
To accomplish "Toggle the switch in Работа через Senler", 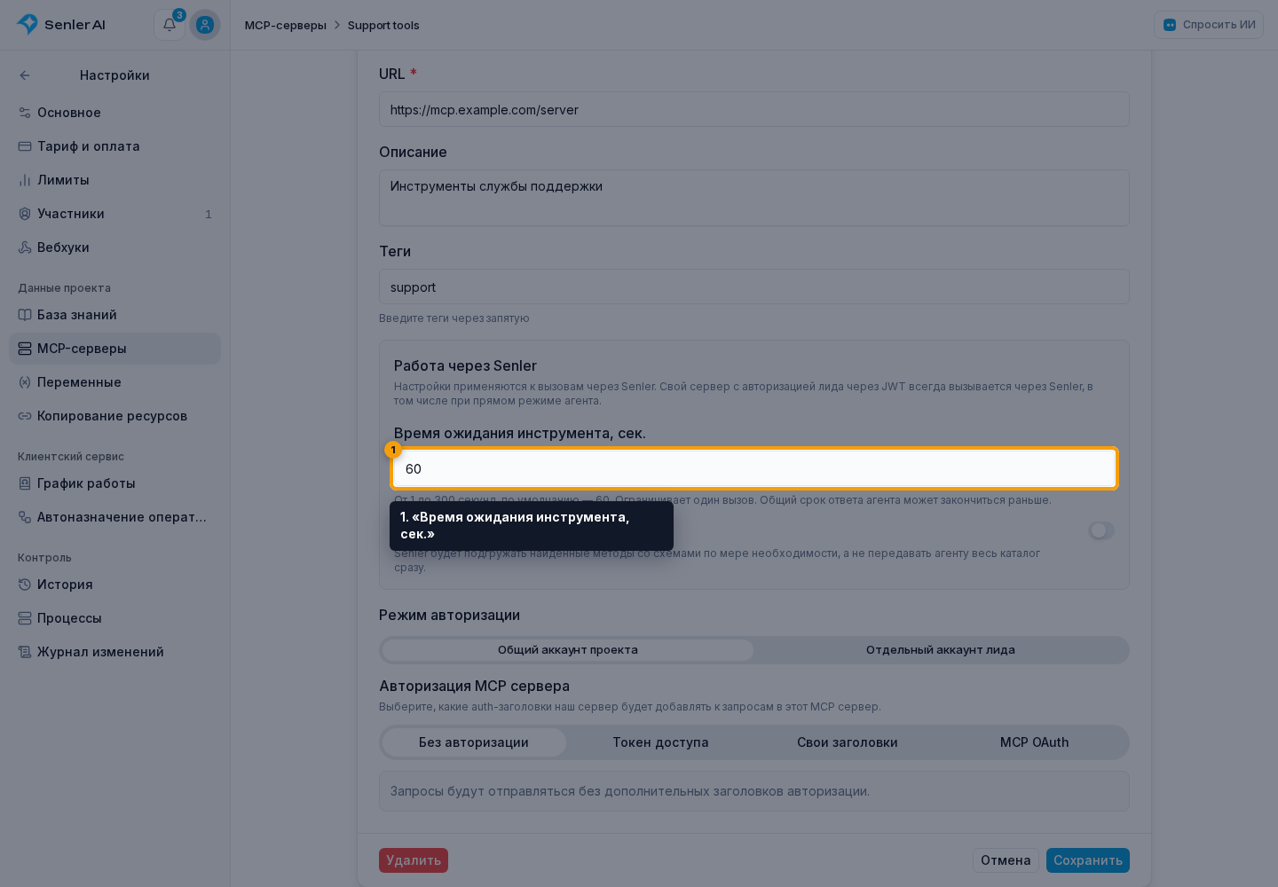I will coord(1101,530).
